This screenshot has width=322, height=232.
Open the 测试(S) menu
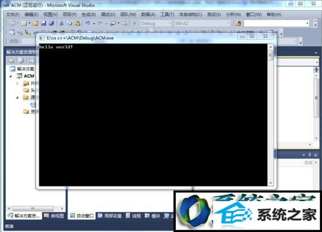[214, 15]
